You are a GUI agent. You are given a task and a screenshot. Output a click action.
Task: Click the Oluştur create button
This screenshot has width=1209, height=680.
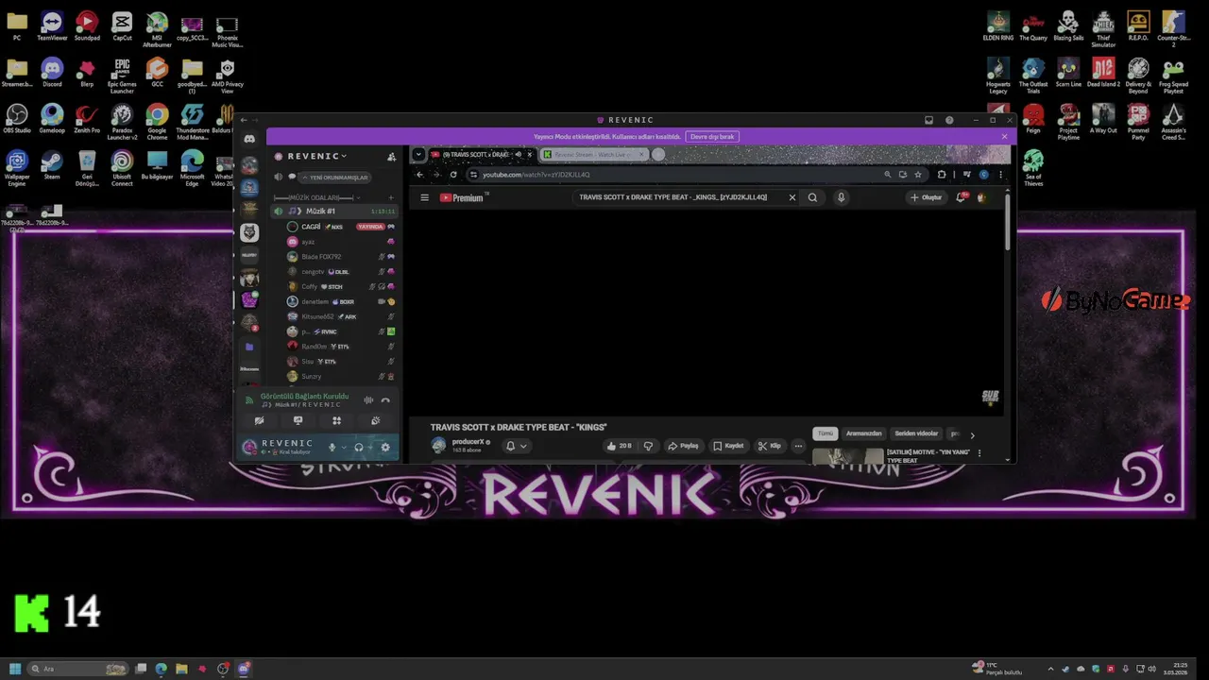click(x=927, y=197)
